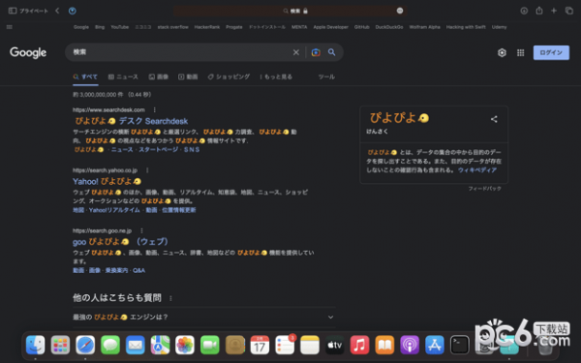Open Launchpad from the Dock
The height and width of the screenshot is (363, 581).
(60, 345)
